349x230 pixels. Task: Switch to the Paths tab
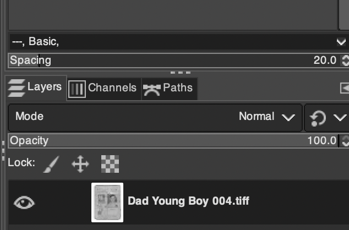[178, 88]
